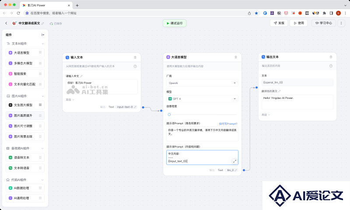Collapse the 图片AI组件 section
This screenshot has height=210, width=350.
coord(42,96)
